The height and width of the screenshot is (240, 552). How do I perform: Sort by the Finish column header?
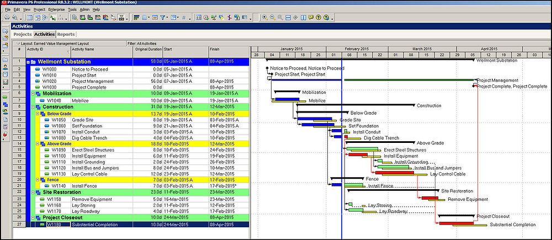[229, 52]
